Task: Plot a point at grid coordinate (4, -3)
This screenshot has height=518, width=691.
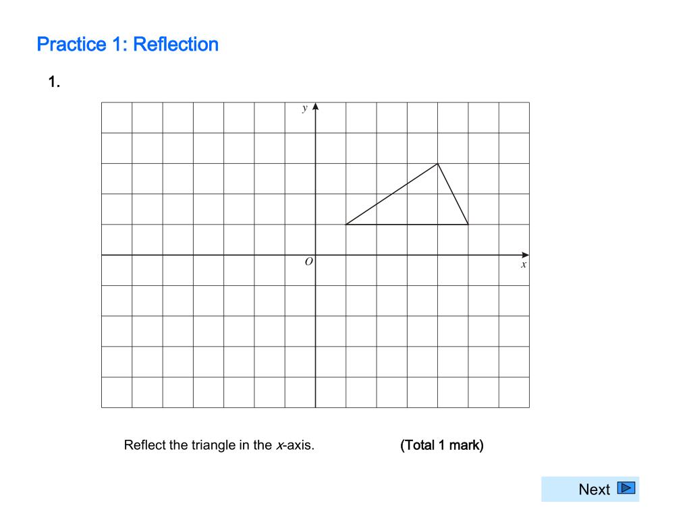Action: coord(437,347)
